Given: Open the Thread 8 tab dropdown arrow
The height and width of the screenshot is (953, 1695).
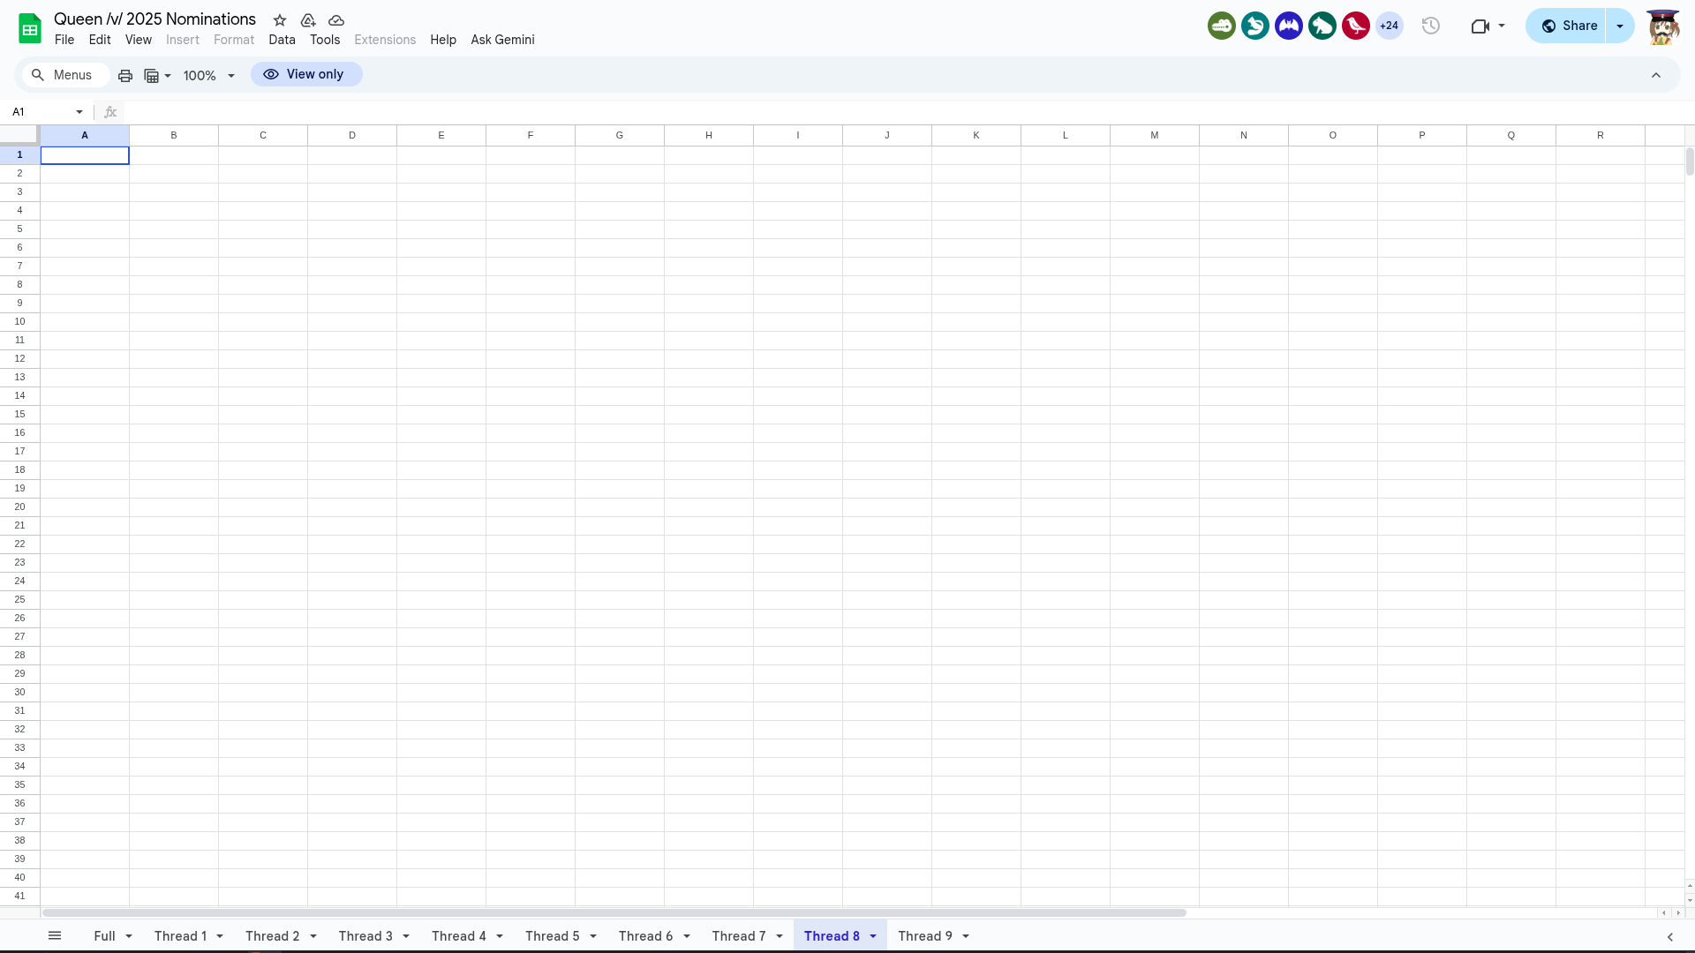Looking at the screenshot, I should pyautogui.click(x=873, y=936).
